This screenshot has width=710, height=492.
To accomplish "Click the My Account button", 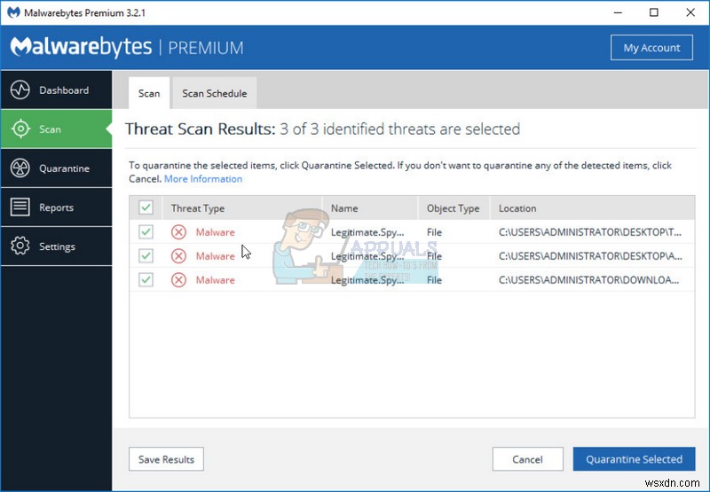I will pos(651,48).
